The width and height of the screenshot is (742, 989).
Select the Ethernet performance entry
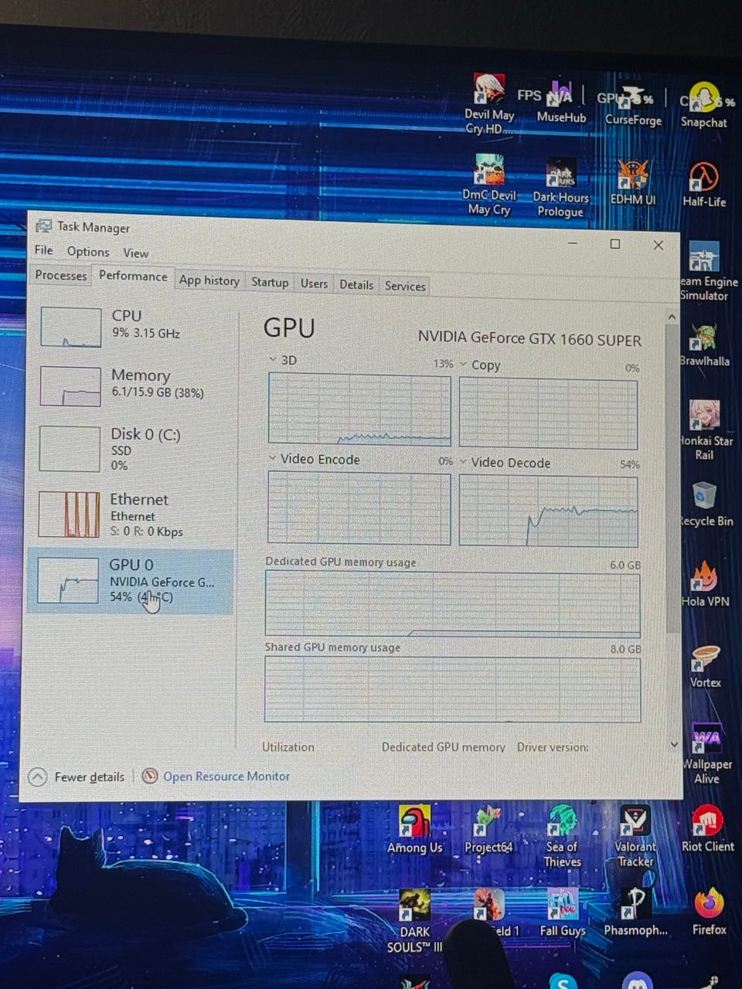130,515
